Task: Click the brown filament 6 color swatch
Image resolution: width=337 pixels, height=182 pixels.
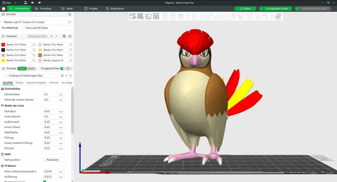Action: (40, 55)
